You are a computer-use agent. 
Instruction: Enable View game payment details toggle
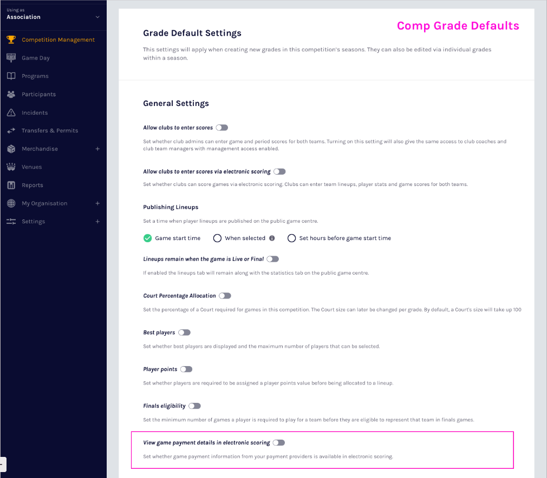click(278, 442)
